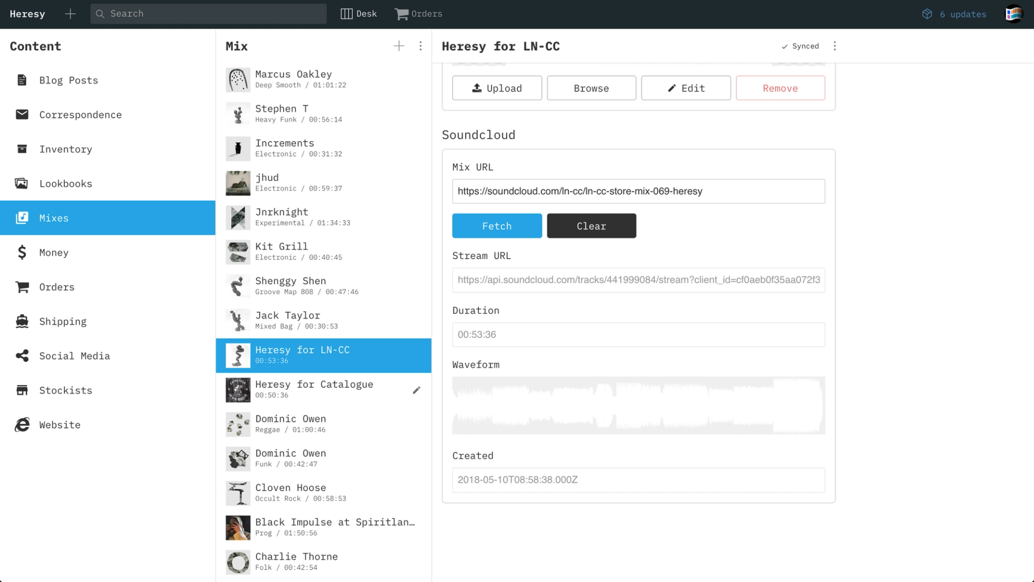Open user avatar in top right
The width and height of the screenshot is (1034, 582).
[1014, 14]
